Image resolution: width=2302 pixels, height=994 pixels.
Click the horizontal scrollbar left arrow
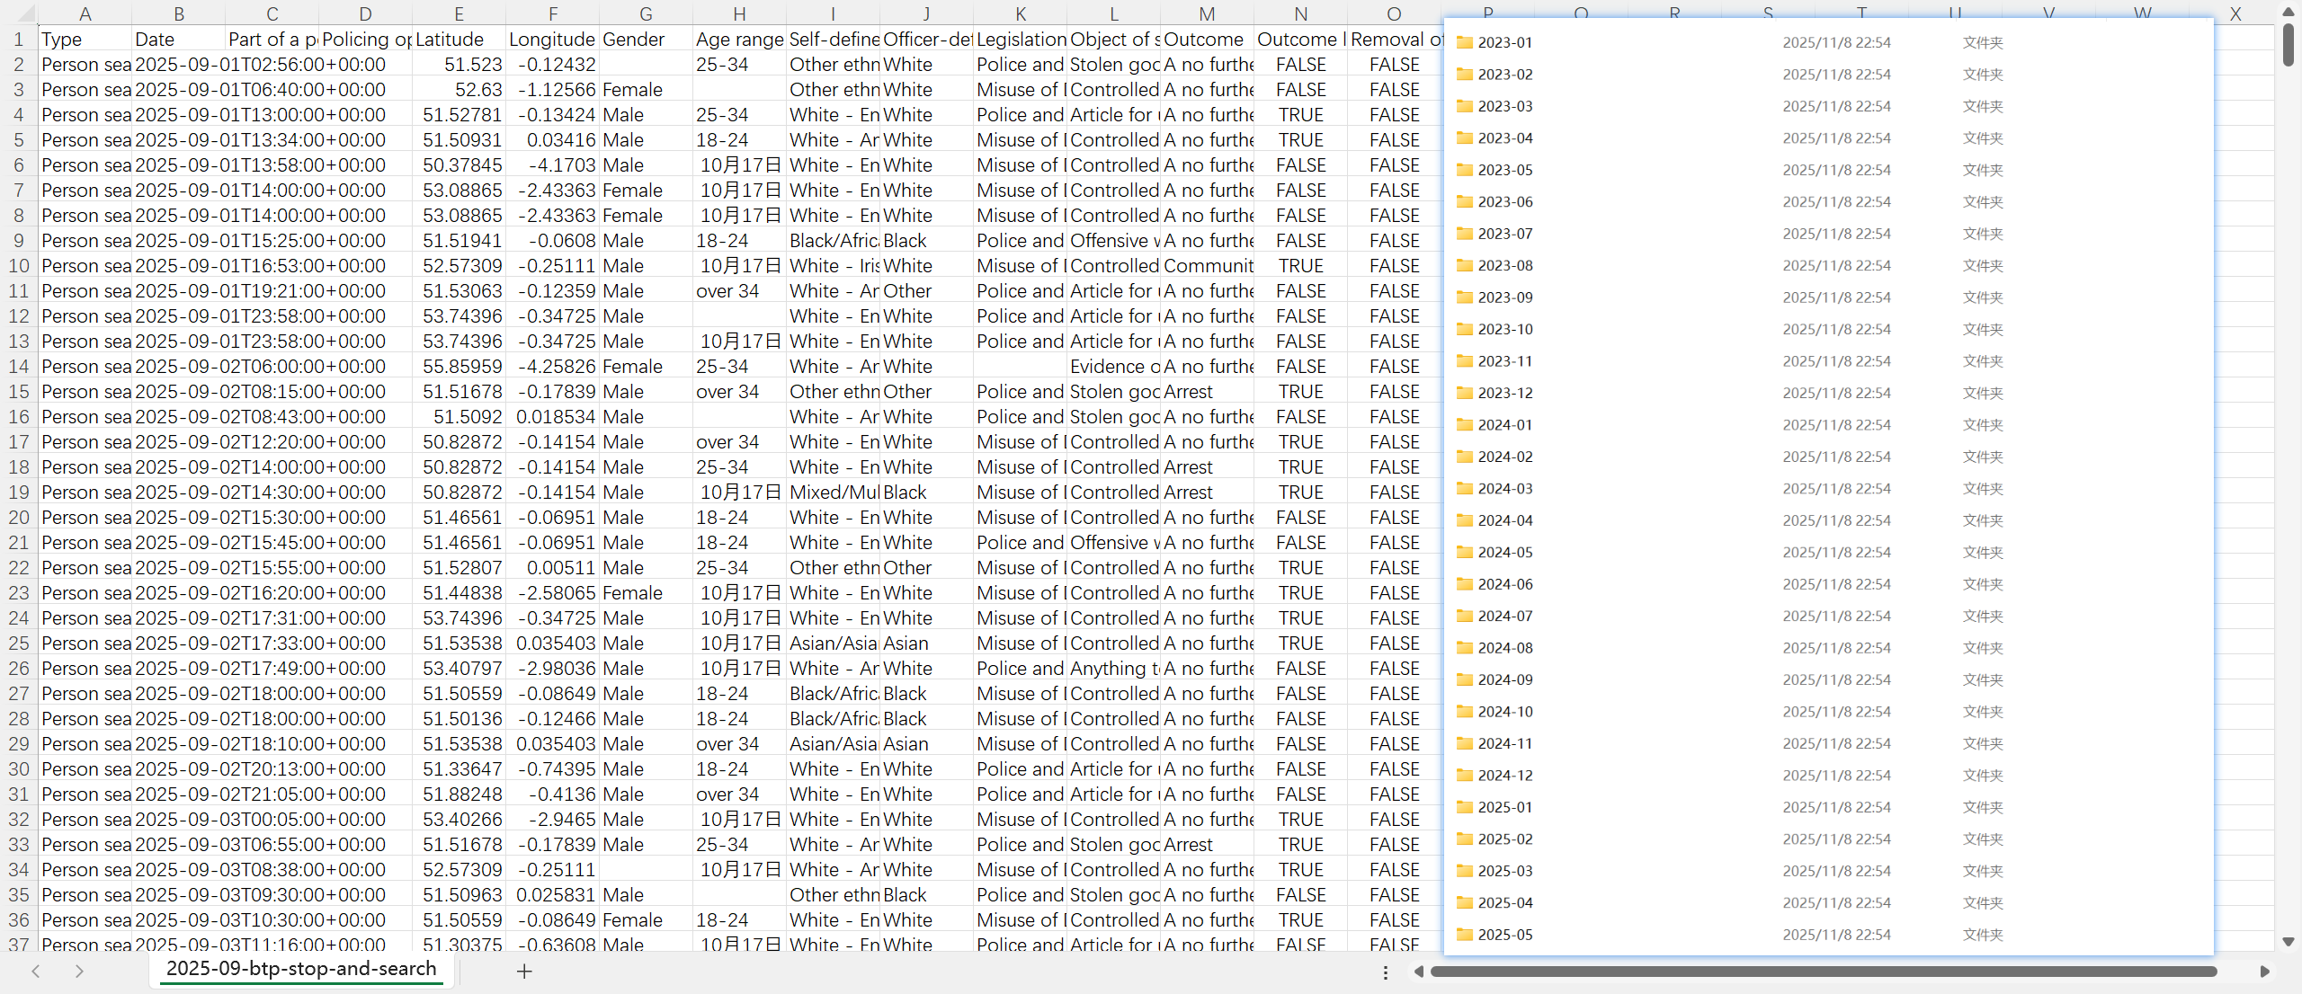point(1418,972)
